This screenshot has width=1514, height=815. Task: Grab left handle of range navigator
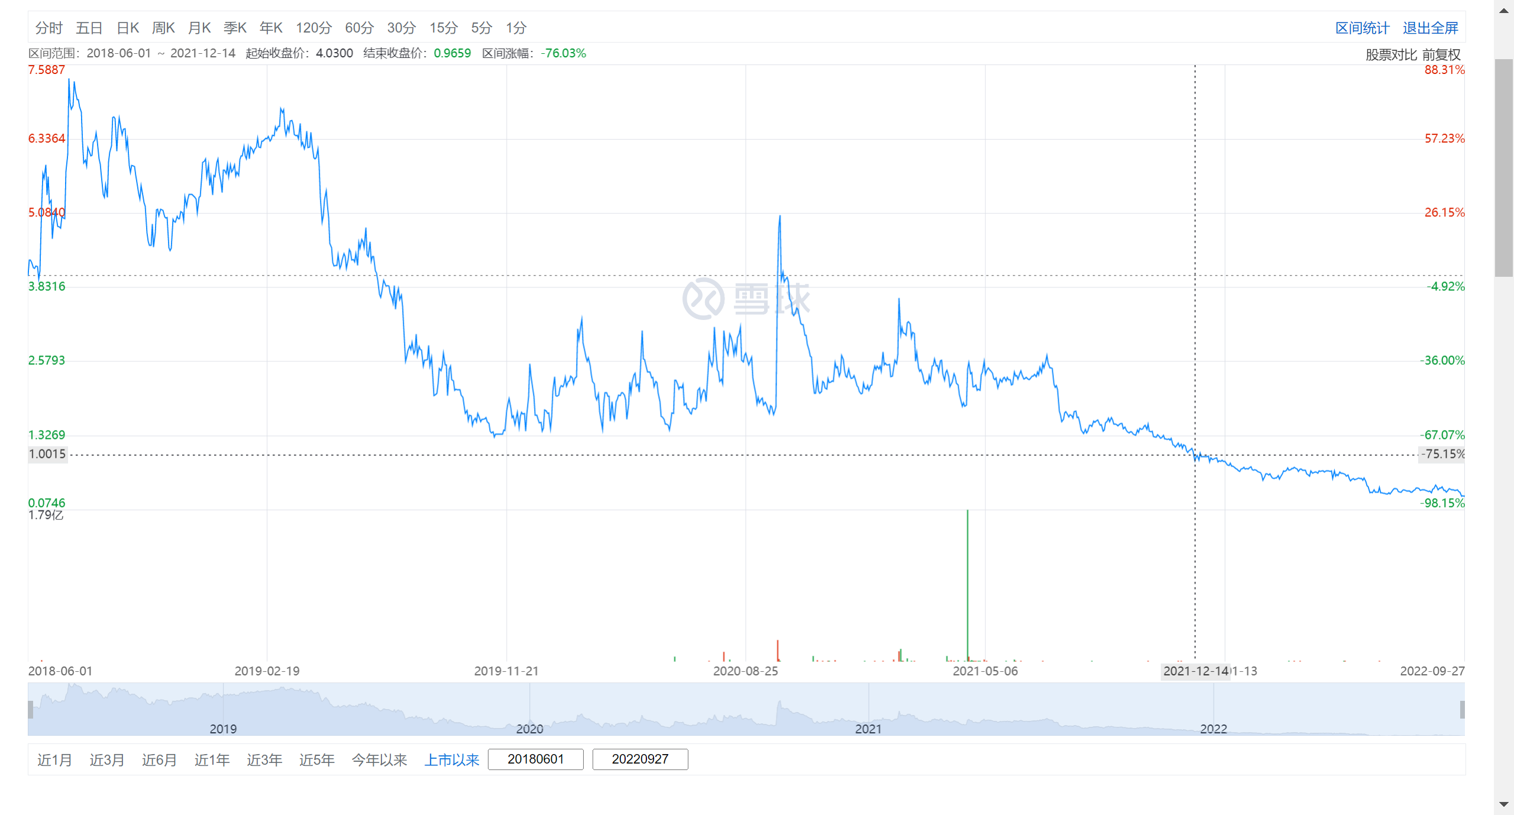31,709
